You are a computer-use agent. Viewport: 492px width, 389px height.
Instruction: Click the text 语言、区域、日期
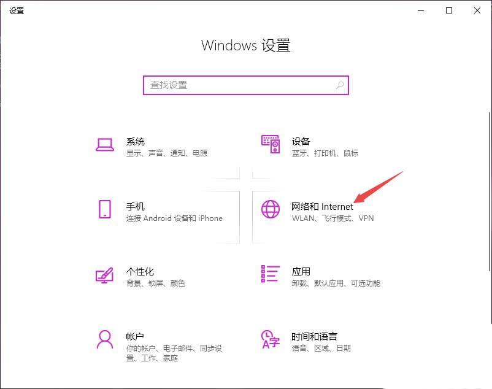click(321, 349)
